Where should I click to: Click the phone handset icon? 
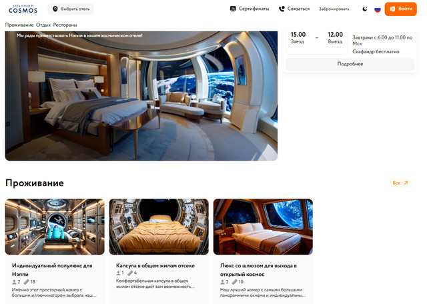coord(282,9)
